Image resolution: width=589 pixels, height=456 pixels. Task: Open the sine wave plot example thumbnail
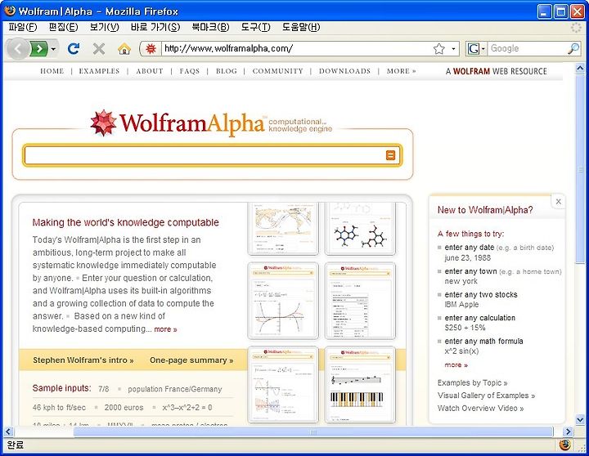point(283,384)
